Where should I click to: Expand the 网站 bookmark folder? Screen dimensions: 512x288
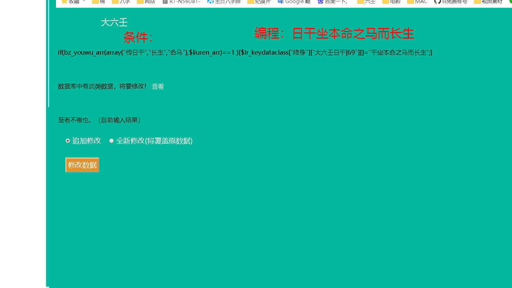(146, 2)
